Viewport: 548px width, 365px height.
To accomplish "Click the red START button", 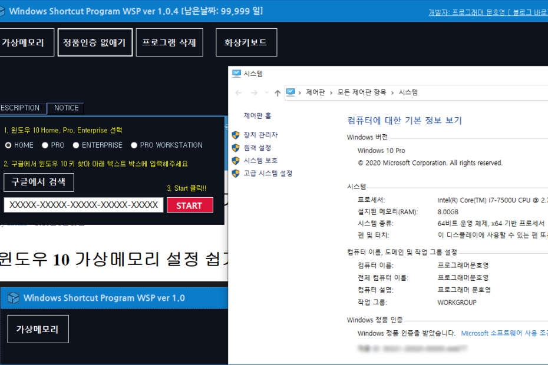I will click(x=190, y=205).
